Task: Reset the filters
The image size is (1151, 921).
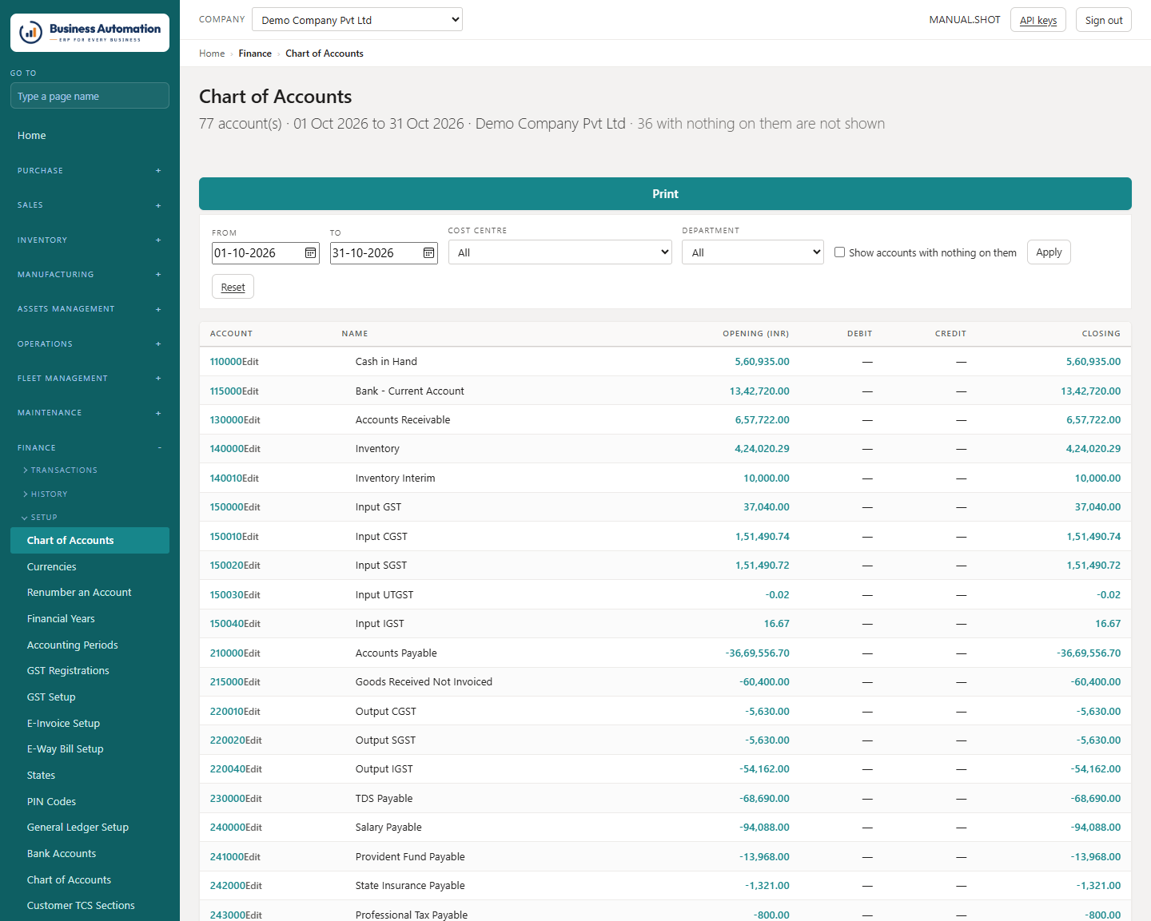Action: [233, 287]
